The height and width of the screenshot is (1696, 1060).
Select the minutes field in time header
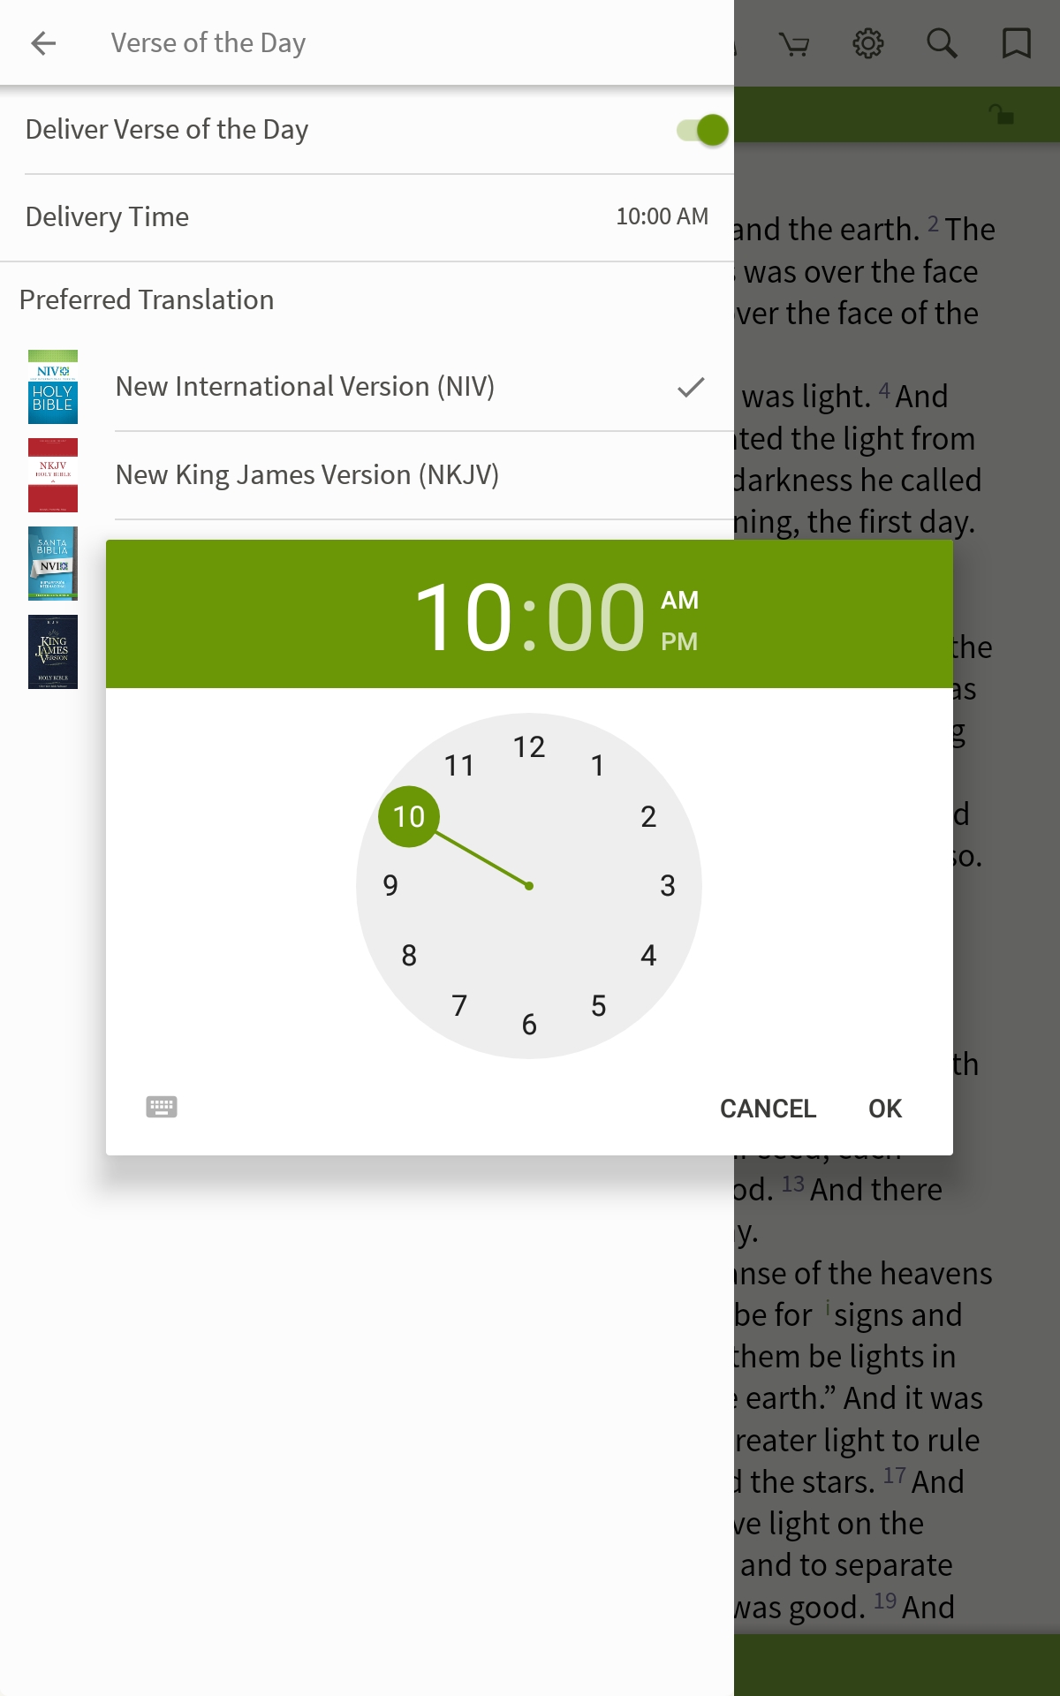596,617
